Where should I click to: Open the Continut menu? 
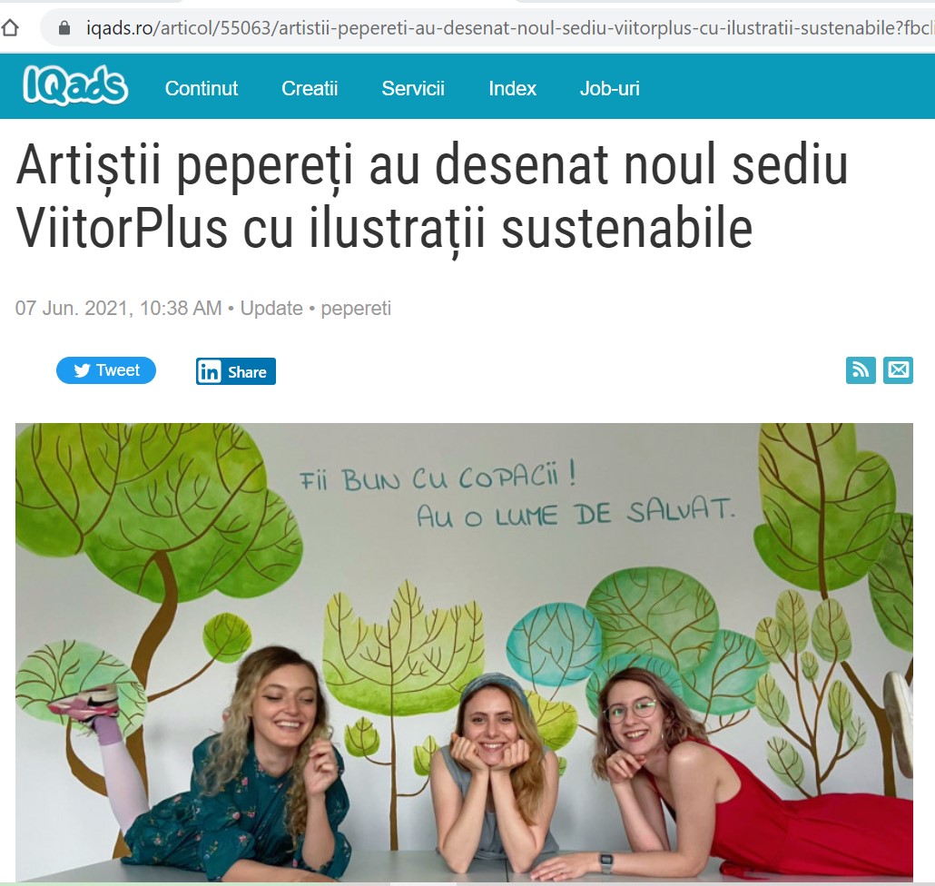click(202, 88)
